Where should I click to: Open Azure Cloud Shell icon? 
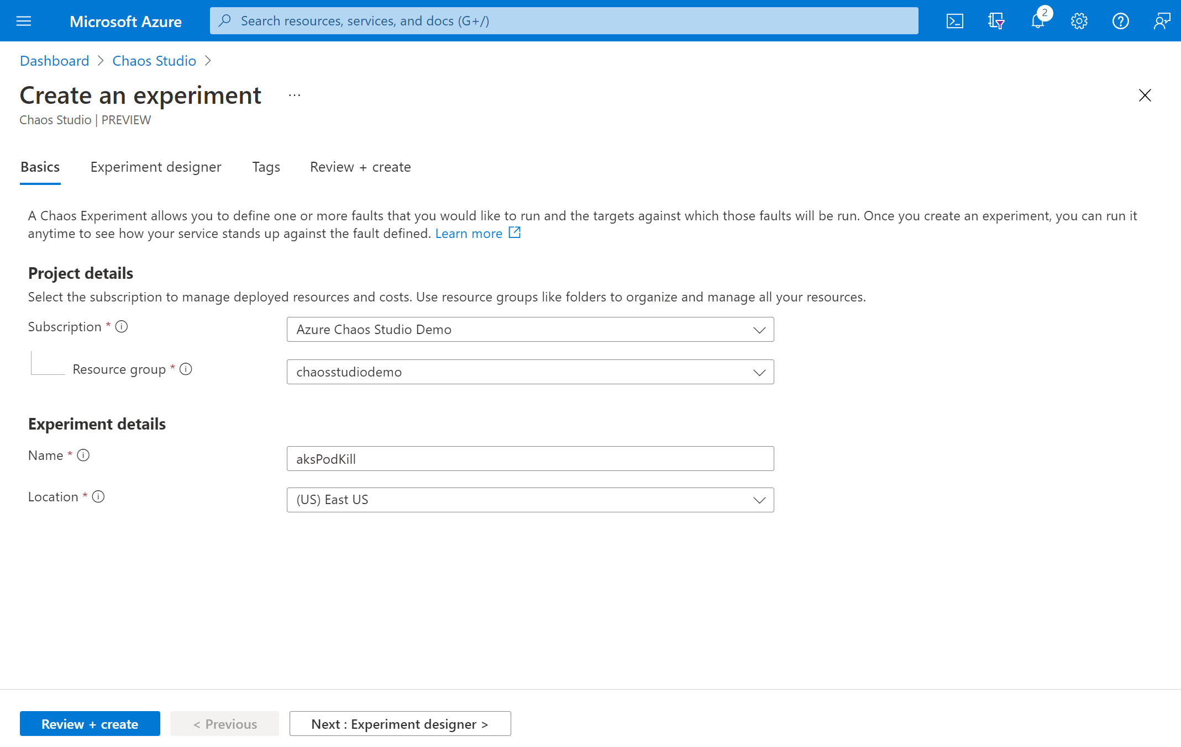[x=954, y=20]
